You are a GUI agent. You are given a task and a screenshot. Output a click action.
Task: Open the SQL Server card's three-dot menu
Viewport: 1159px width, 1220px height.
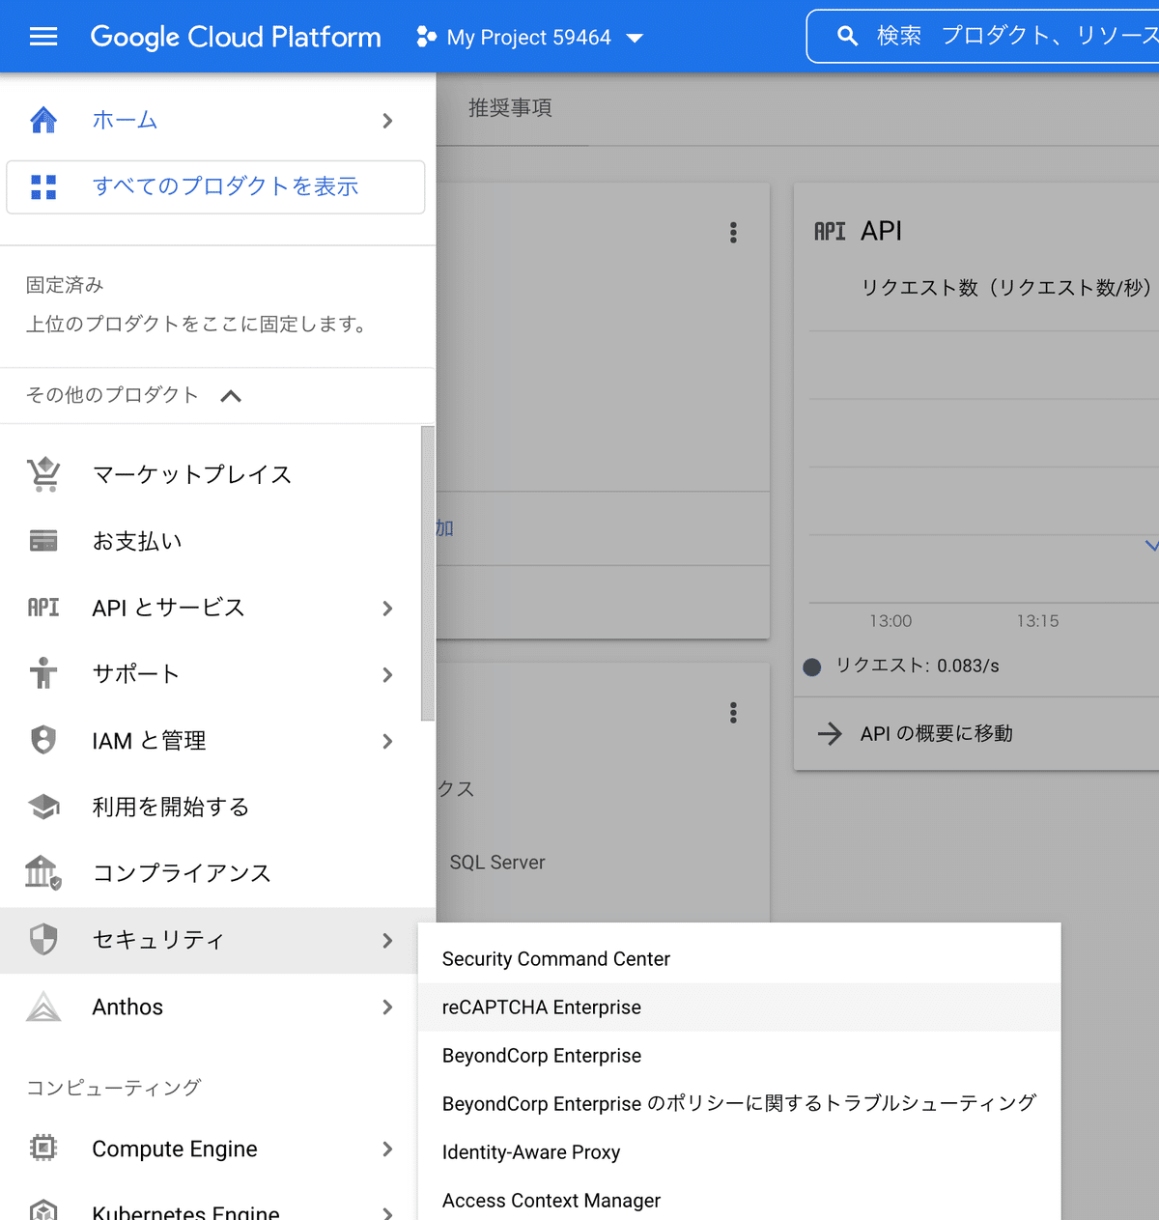(x=733, y=713)
